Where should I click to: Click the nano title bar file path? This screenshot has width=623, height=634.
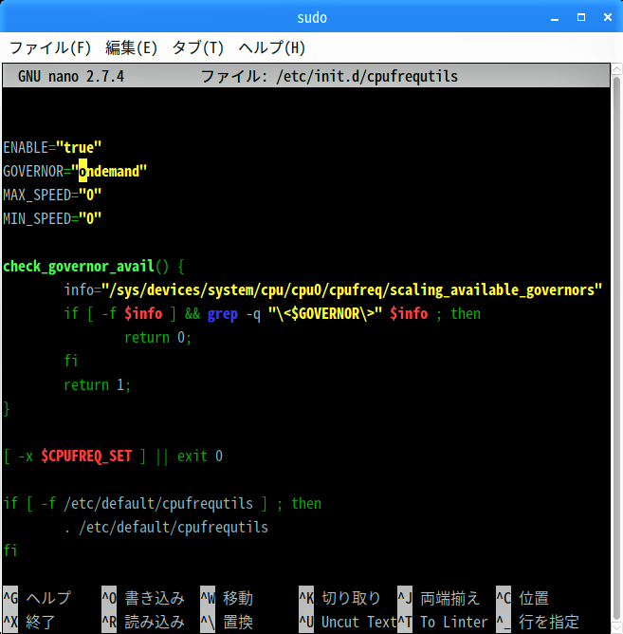(x=366, y=76)
